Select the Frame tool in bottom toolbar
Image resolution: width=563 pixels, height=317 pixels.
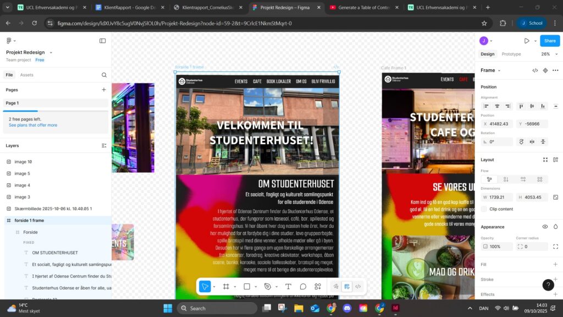pyautogui.click(x=226, y=286)
